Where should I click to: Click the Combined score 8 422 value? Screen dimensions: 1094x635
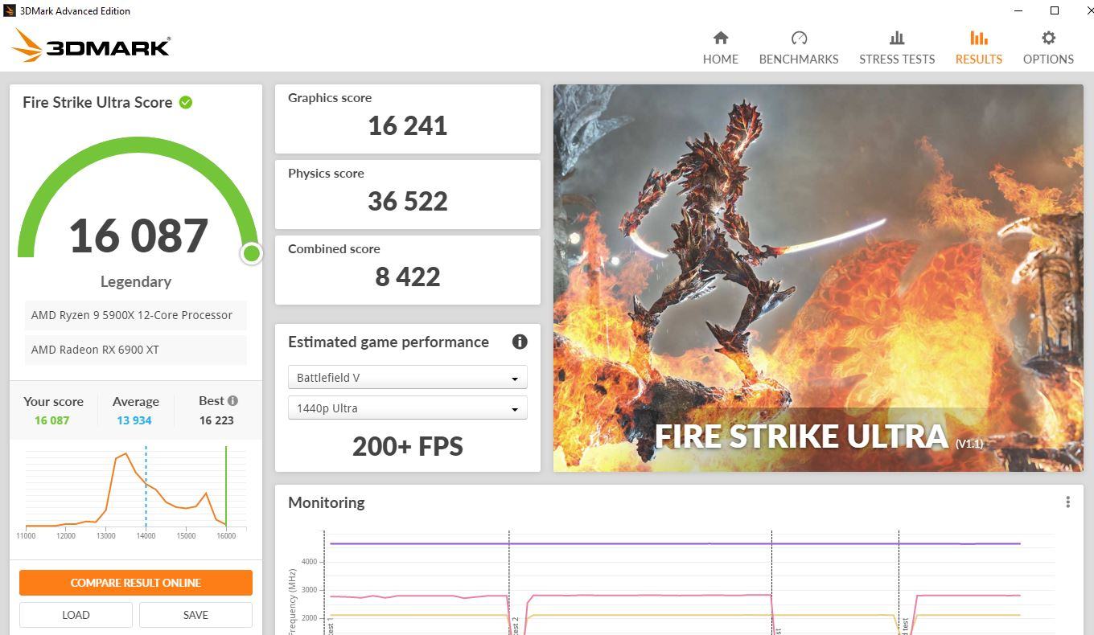(x=407, y=277)
